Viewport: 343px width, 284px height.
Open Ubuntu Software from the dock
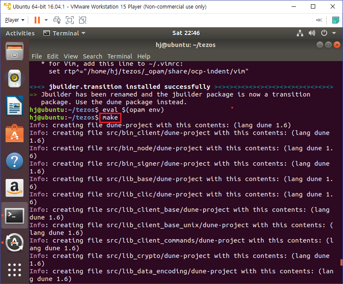tap(15, 133)
